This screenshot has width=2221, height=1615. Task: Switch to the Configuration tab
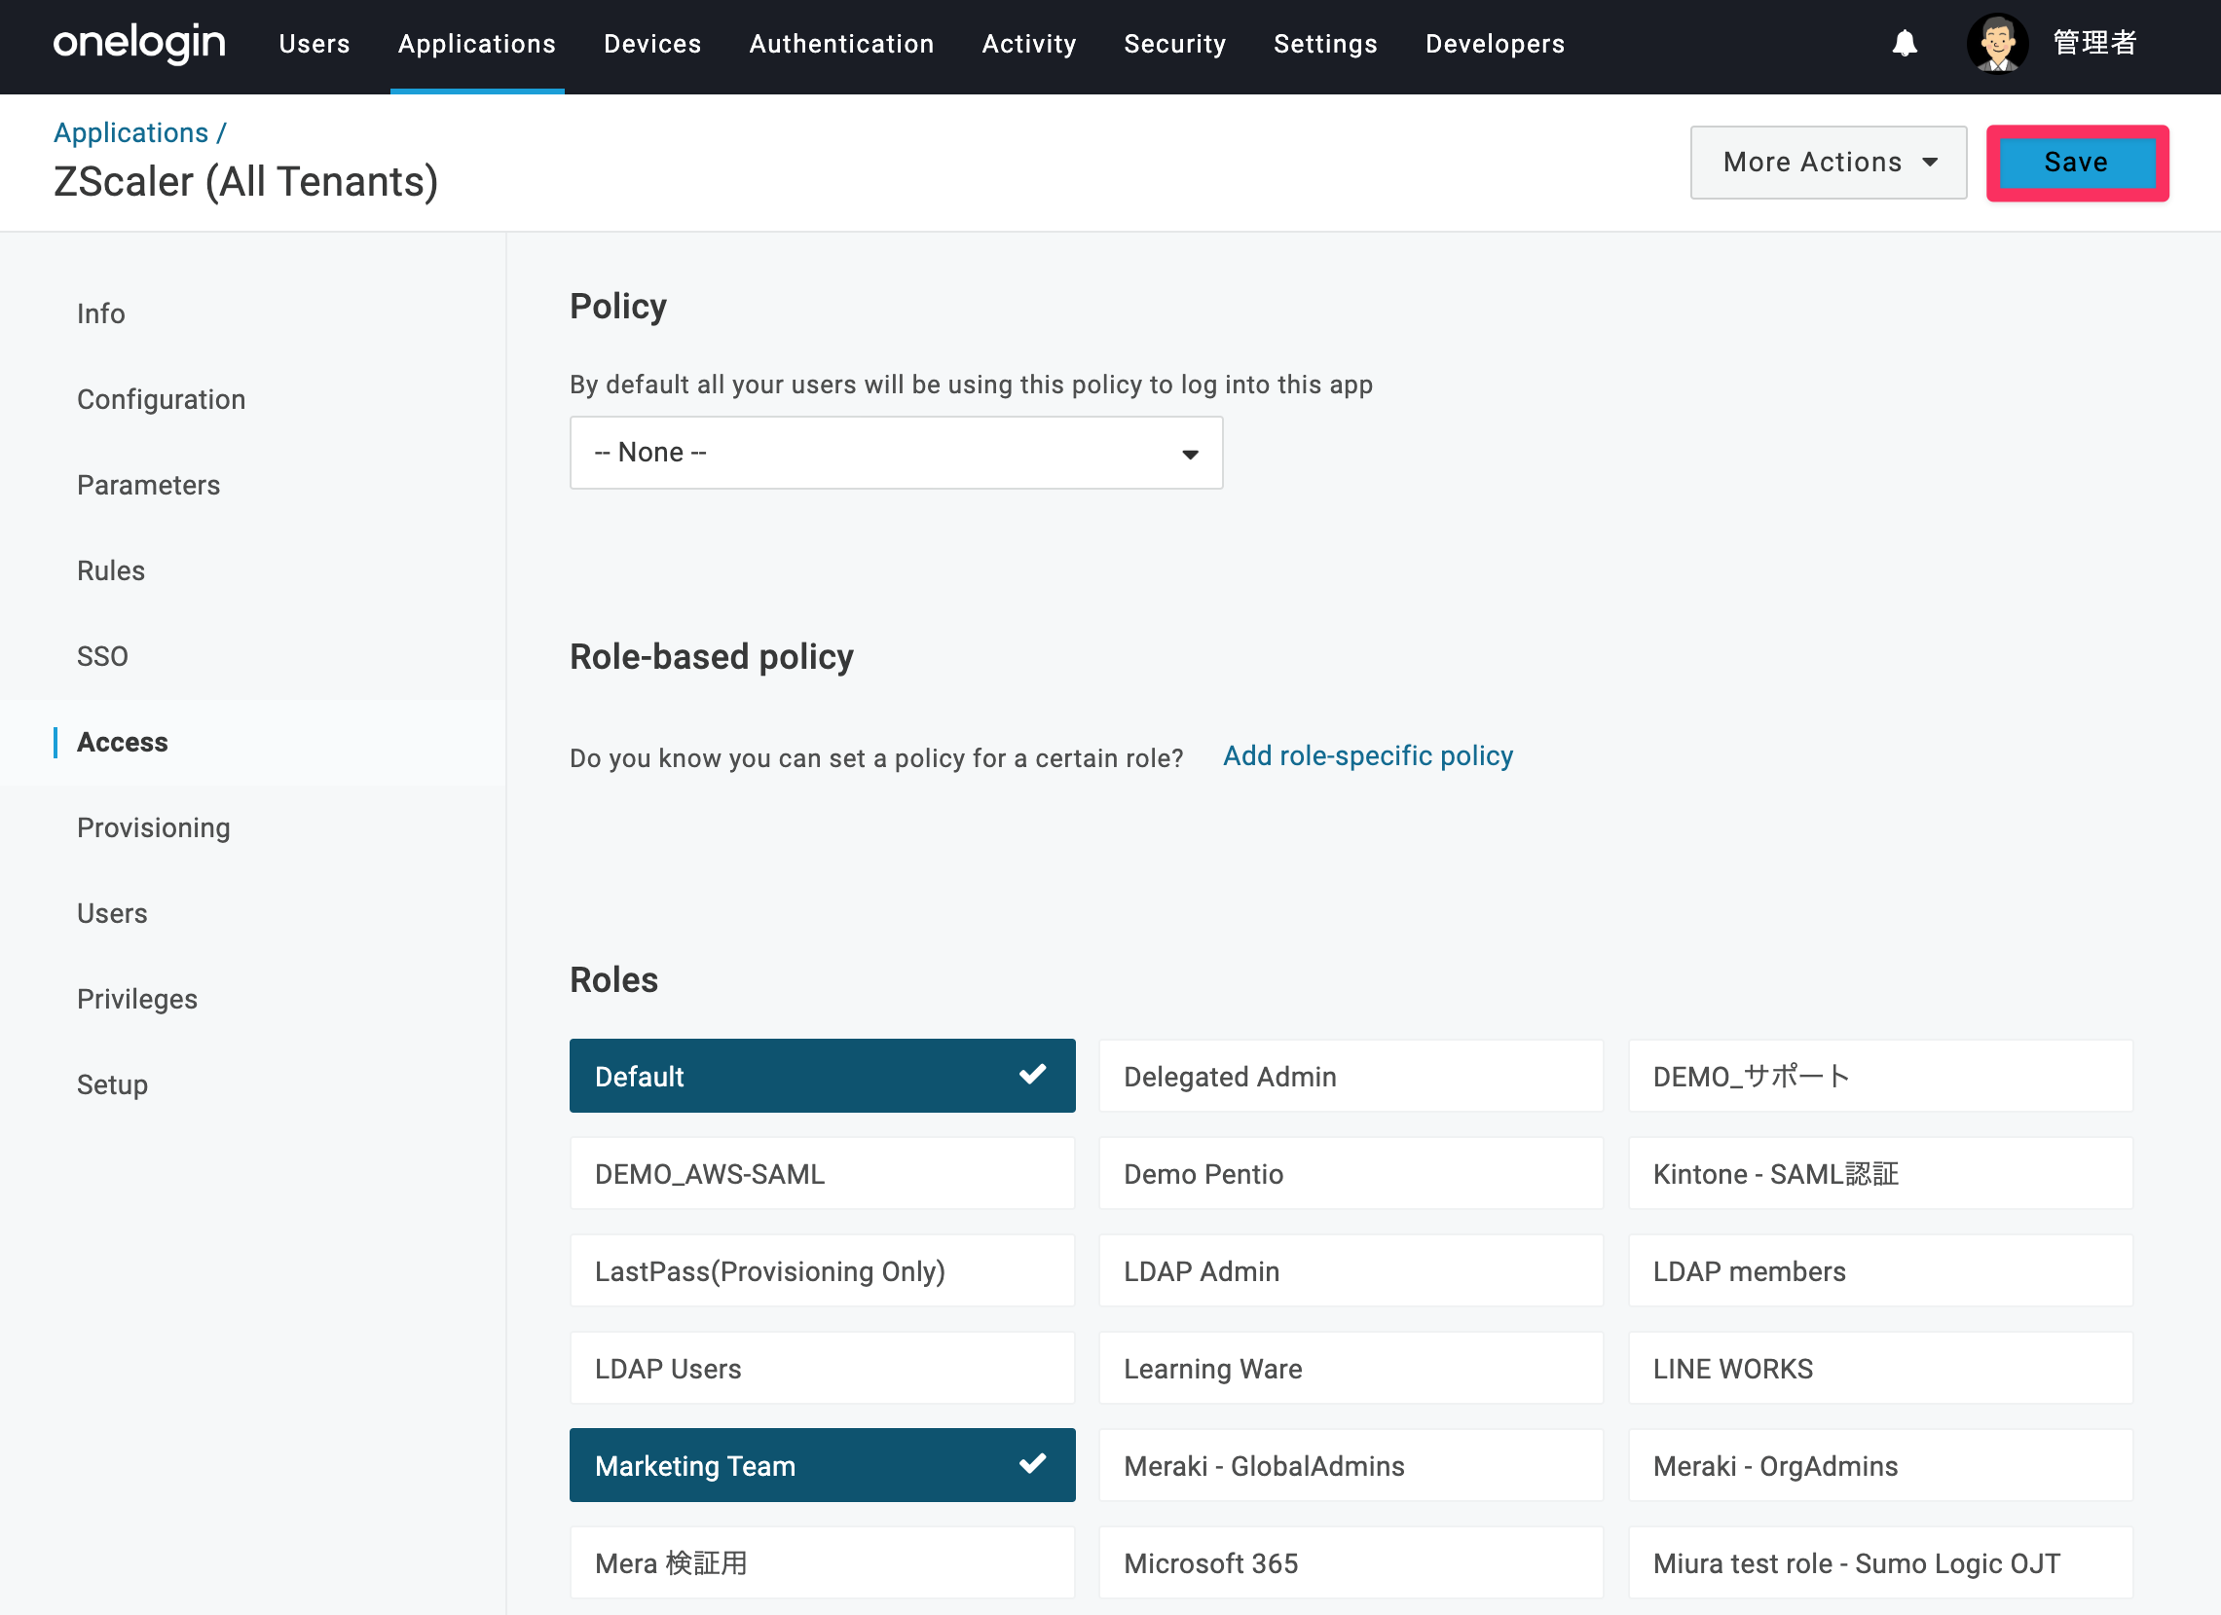tap(162, 399)
